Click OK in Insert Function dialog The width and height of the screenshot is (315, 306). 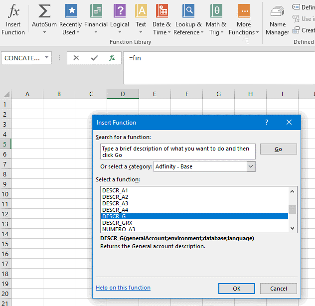click(x=237, y=289)
